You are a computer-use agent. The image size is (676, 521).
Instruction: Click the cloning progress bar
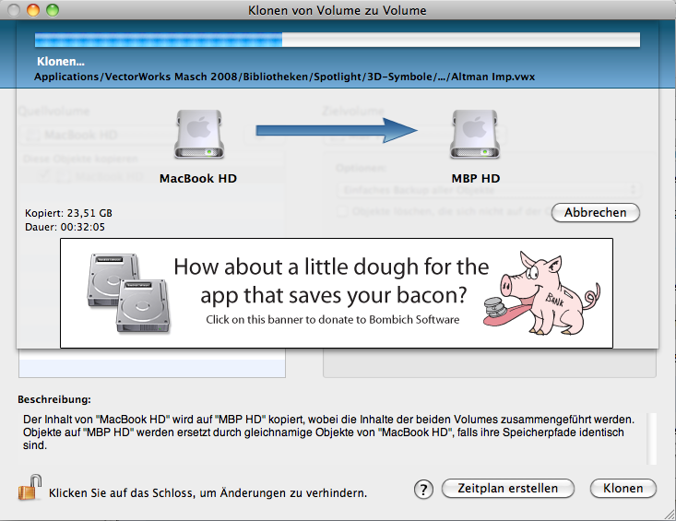[338, 40]
